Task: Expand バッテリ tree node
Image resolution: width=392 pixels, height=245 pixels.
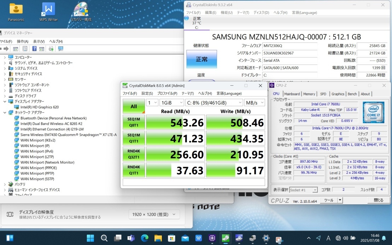Action: click(5, 184)
